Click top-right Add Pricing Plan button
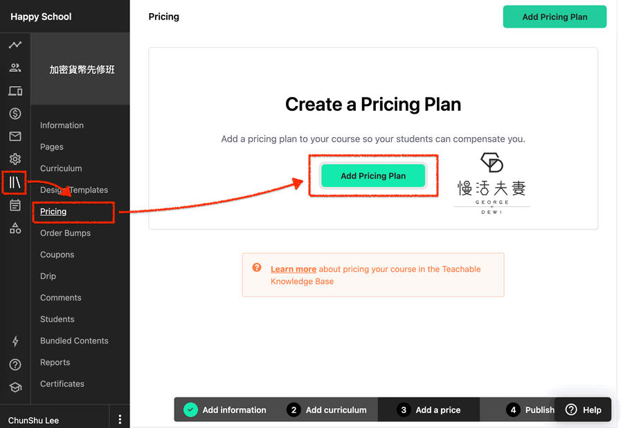 [x=554, y=17]
